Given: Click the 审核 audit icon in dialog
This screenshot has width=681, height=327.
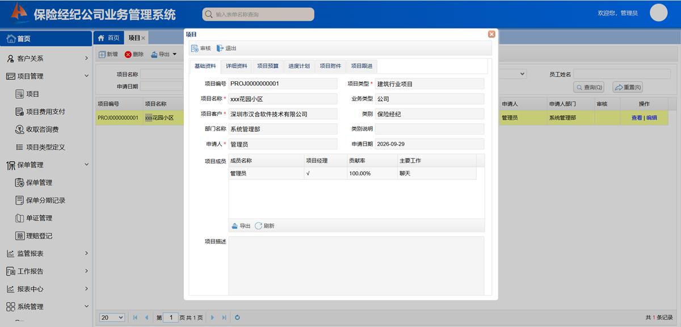Looking at the screenshot, I should coord(195,49).
